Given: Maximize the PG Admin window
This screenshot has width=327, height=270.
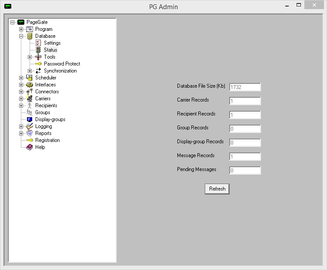Looking at the screenshot, I should [299, 5].
